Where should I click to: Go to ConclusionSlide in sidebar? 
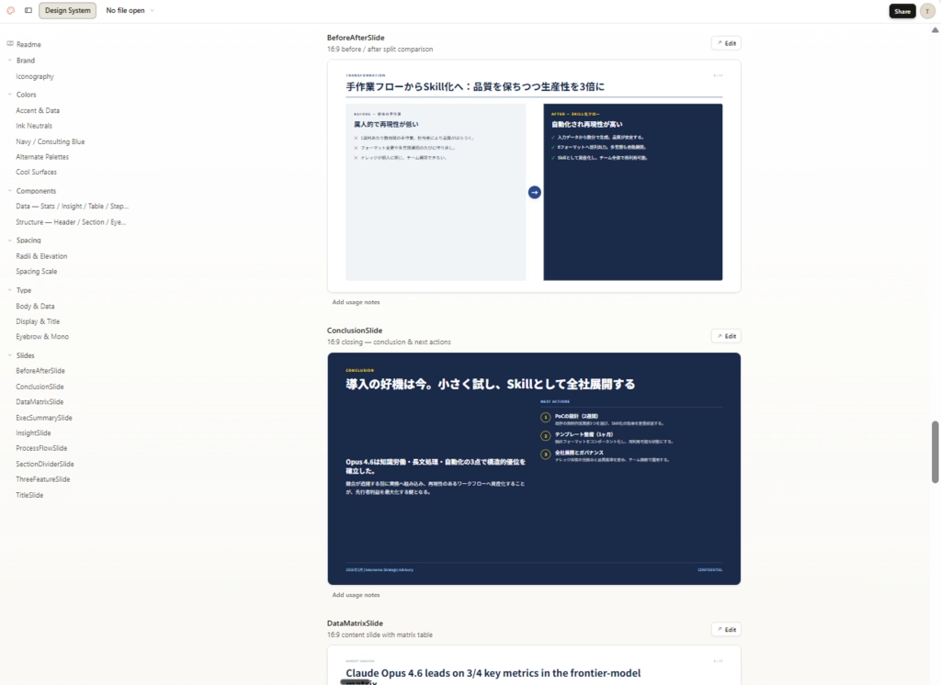40,387
